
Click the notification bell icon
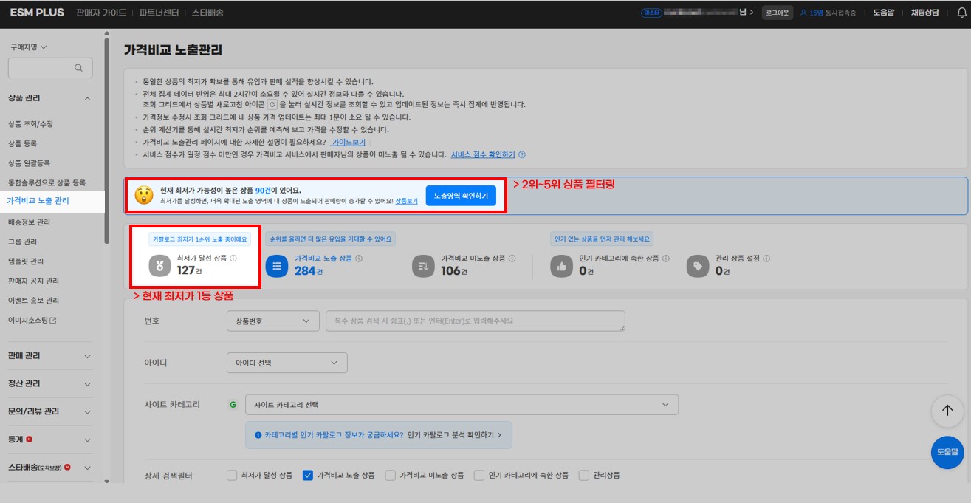tap(961, 13)
